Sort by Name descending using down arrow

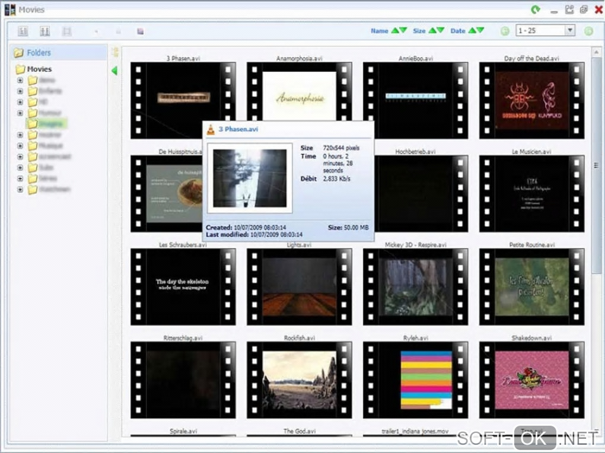click(x=403, y=30)
